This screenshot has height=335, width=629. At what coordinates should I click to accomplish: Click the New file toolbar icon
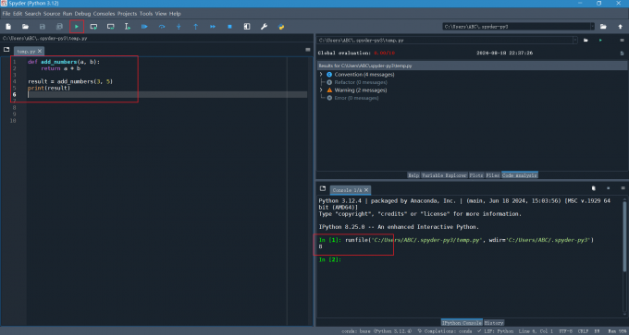(8, 27)
